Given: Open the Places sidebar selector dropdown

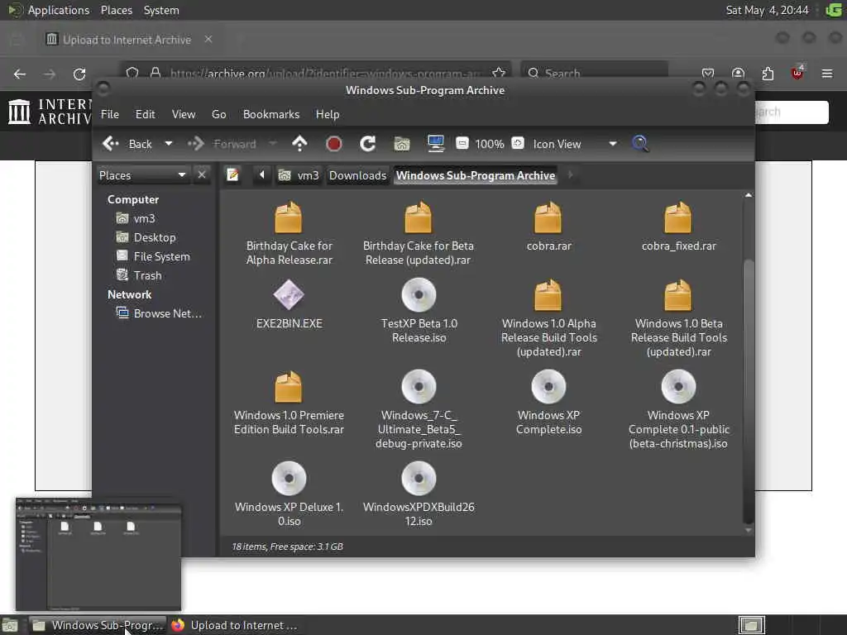Looking at the screenshot, I should [x=142, y=175].
